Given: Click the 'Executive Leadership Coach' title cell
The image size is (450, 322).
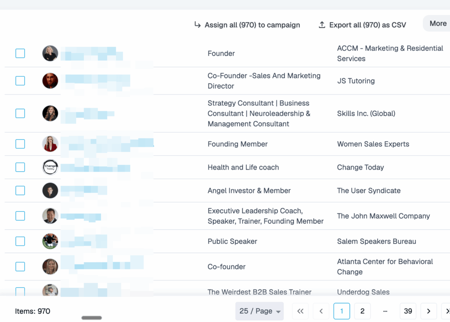Looking at the screenshot, I should click(x=265, y=216).
